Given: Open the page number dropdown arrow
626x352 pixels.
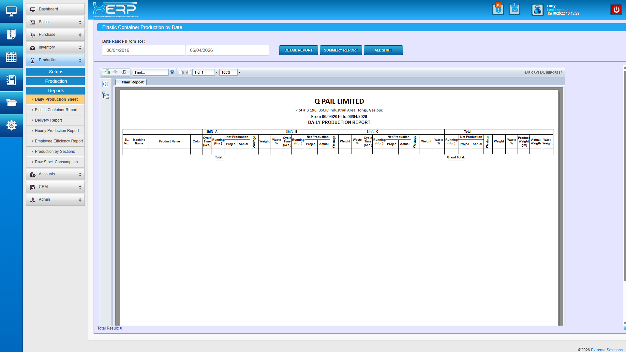Looking at the screenshot, I should tap(216, 72).
